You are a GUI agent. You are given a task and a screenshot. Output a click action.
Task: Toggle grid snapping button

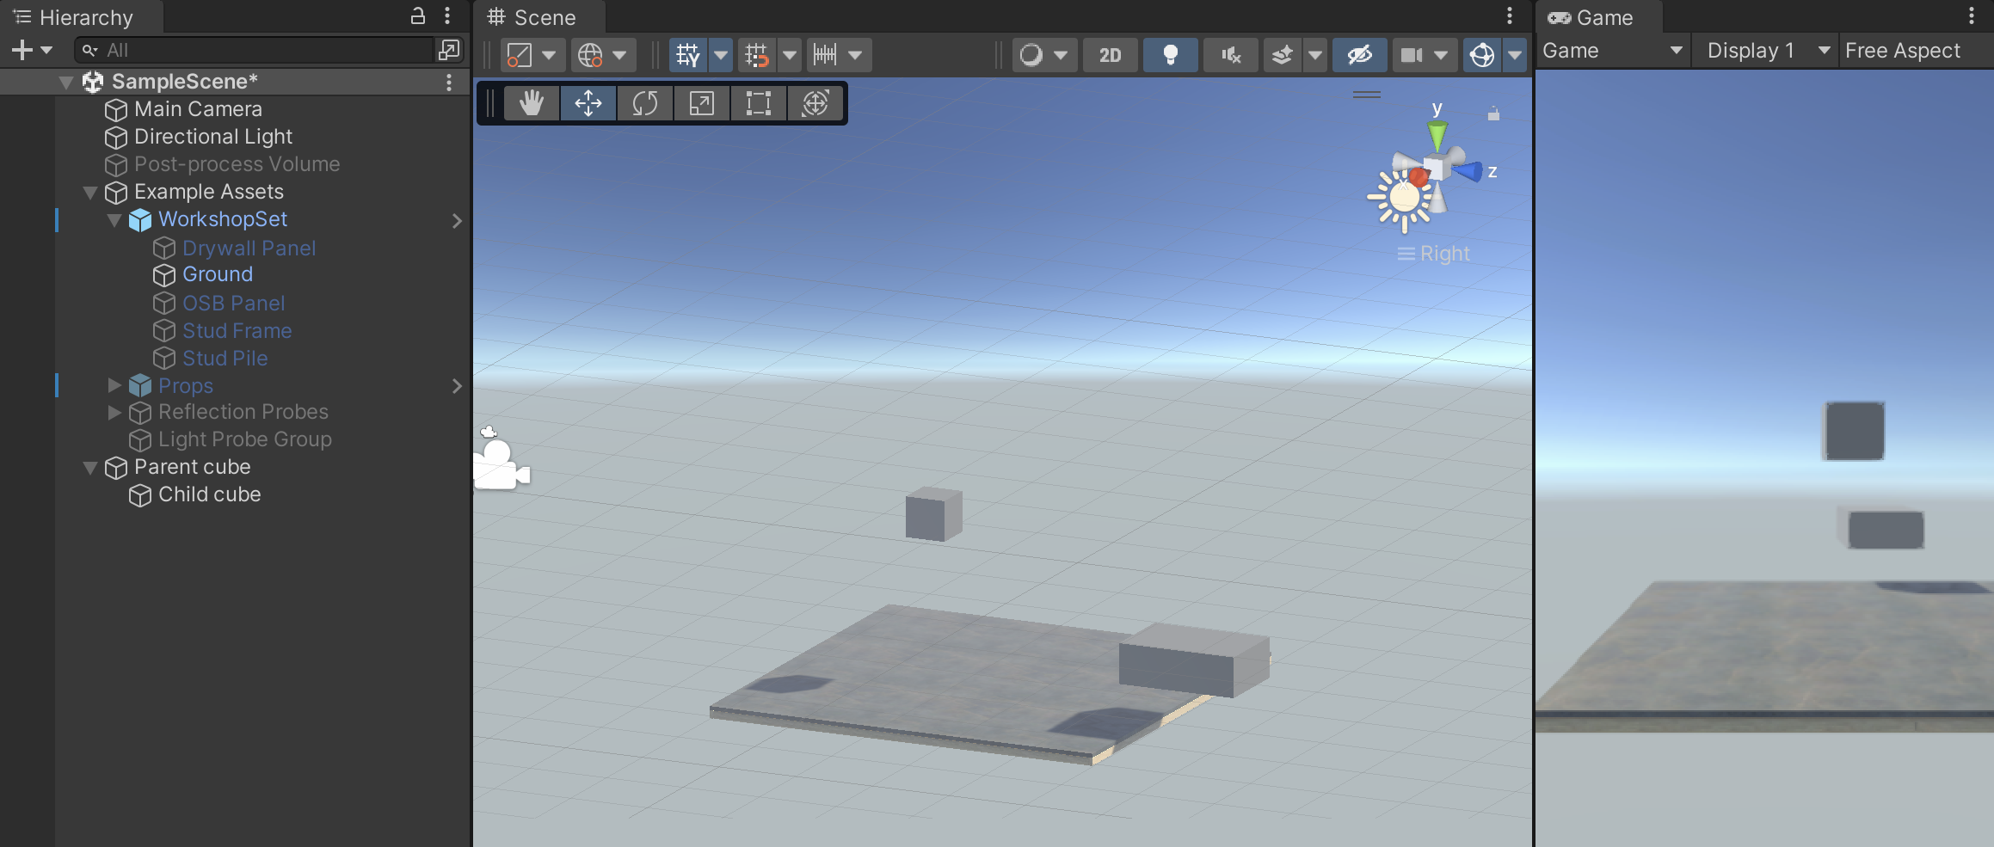[x=756, y=55]
